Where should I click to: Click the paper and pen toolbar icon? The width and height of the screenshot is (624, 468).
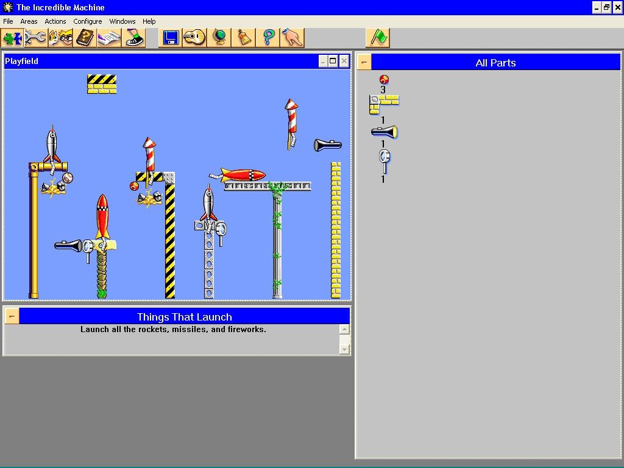[109, 38]
